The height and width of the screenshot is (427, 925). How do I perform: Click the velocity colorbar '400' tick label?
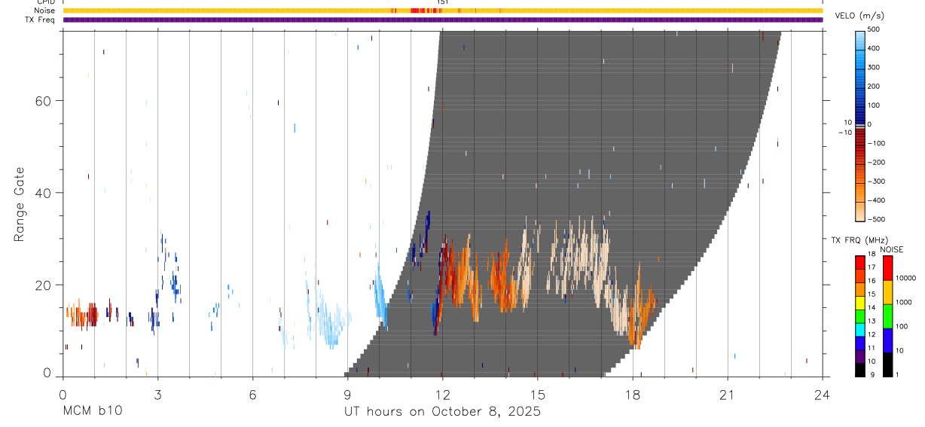(x=875, y=48)
